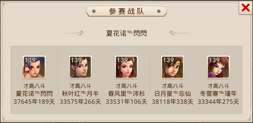Click 33344年275天 on last member
Viewport: 253px width, 123px height.
click(218, 101)
